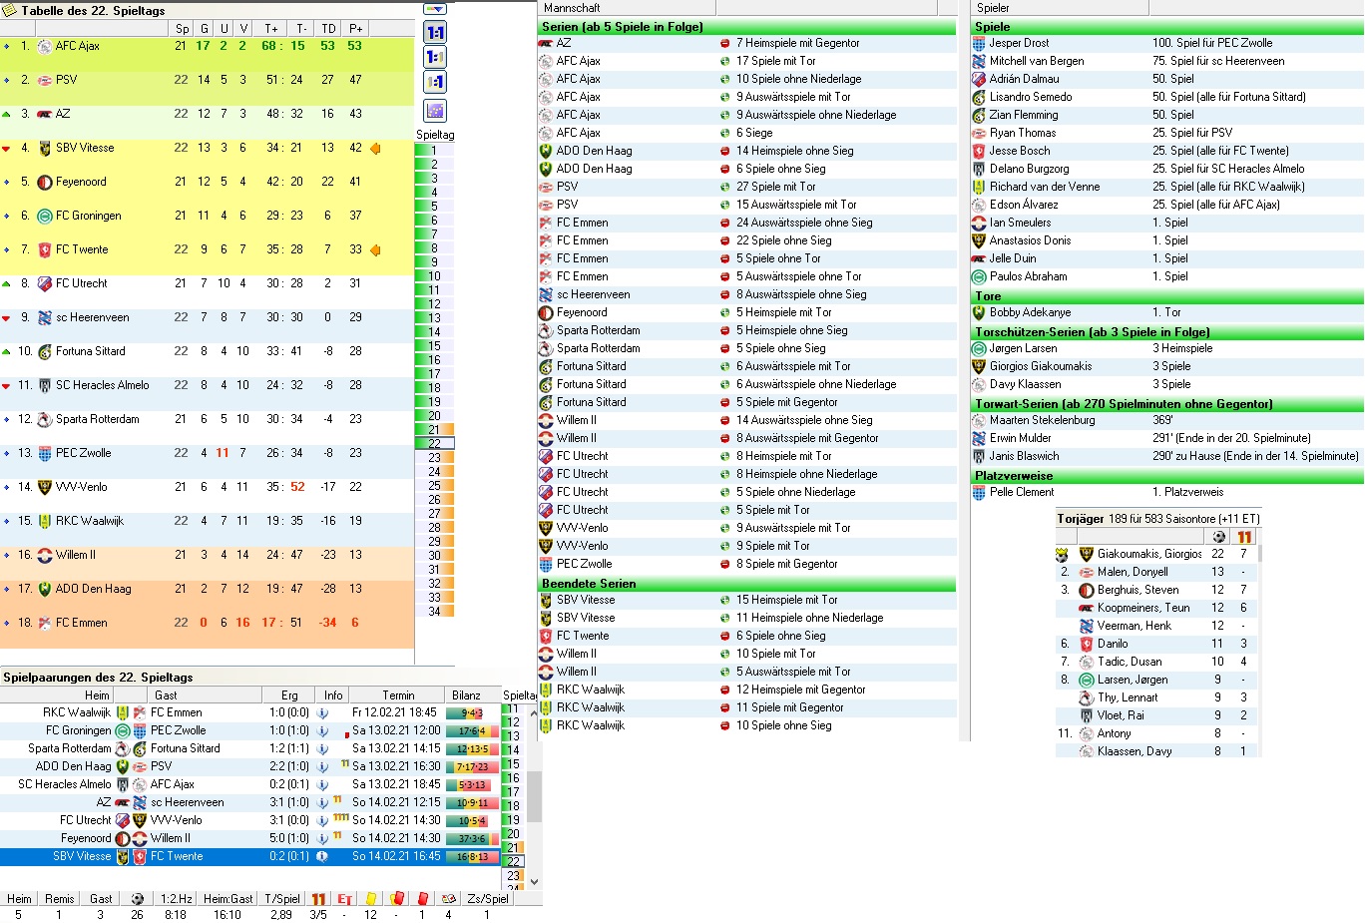Open info icon for ADO Den Haag vs PSV
Screen dimensions: 1365x923
[x=322, y=767]
